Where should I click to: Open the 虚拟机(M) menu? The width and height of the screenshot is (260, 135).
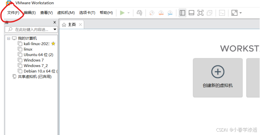pyautogui.click(x=66, y=13)
